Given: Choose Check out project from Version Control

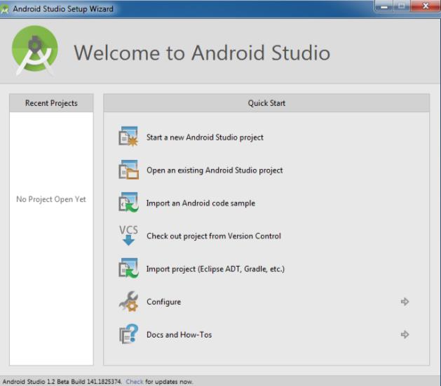Looking at the screenshot, I should click(x=213, y=237).
